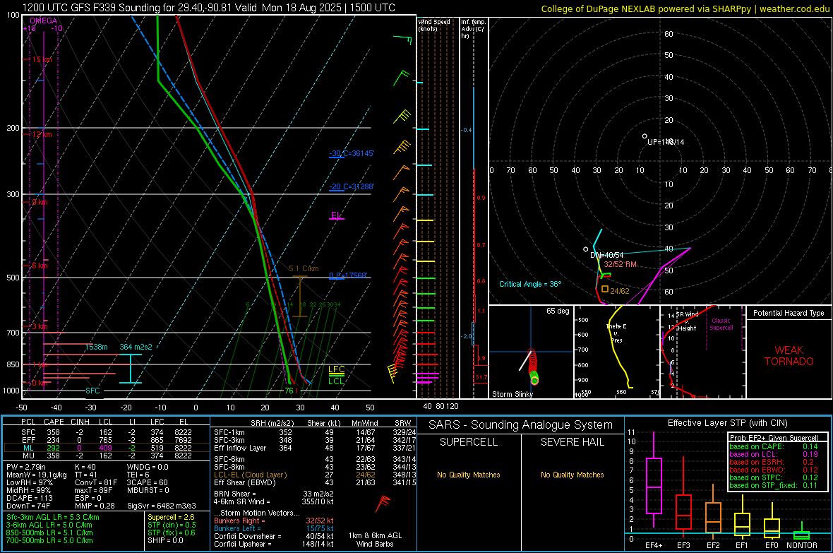Click the Classic Supercell label

721,324
